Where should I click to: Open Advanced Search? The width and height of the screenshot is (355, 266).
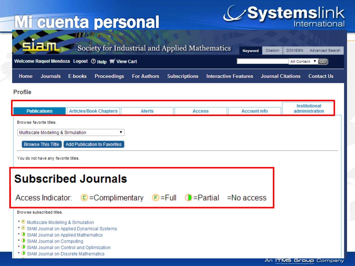(325, 51)
